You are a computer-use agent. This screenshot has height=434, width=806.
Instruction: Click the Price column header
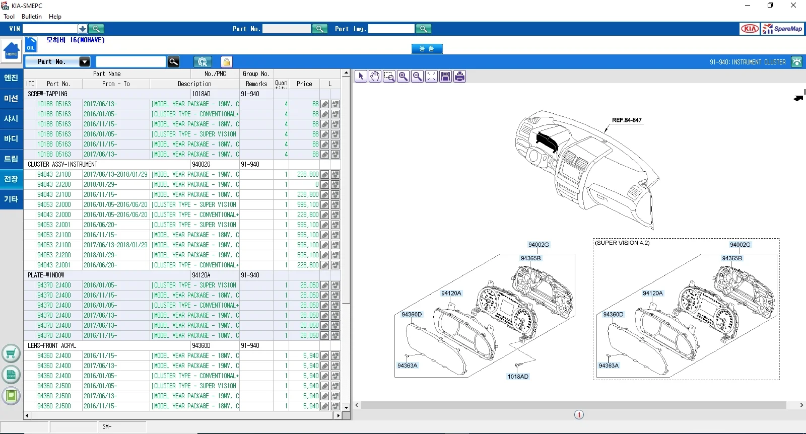304,84
